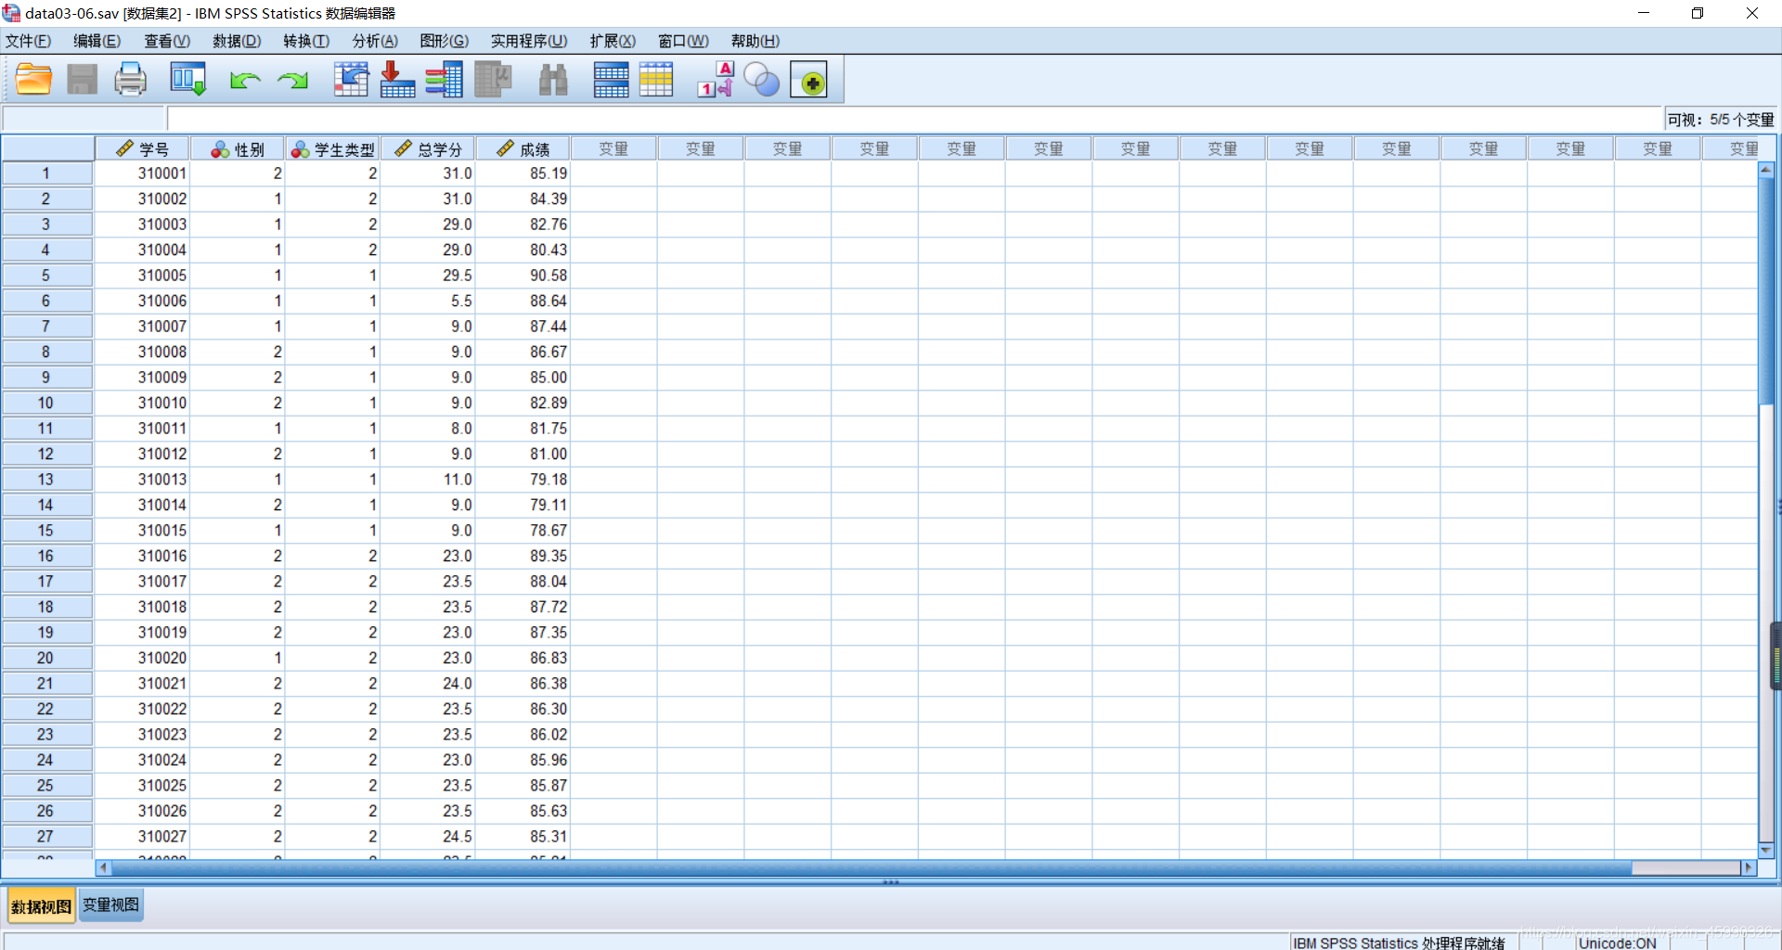
Task: Click the Go to Case icon
Action: pyautogui.click(x=351, y=80)
